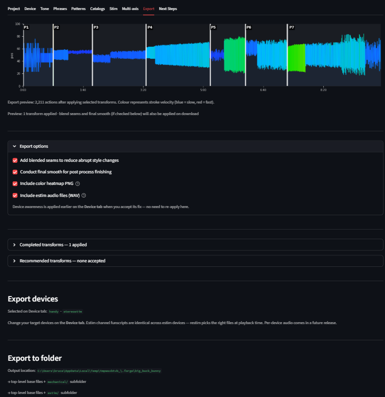This screenshot has width=385, height=397.
Task: Click the P5 phrase marker label
Action: [213, 27]
